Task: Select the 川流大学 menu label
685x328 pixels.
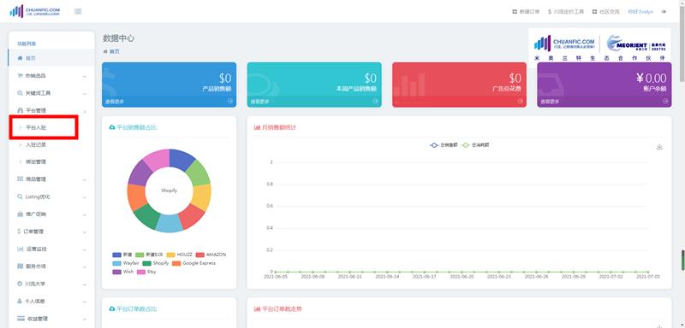Action: pos(35,284)
